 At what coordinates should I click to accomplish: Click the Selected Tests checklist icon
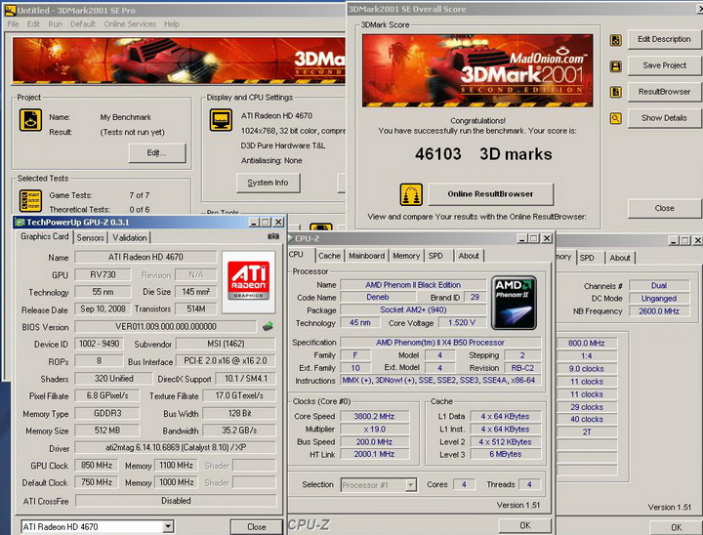coord(30,200)
